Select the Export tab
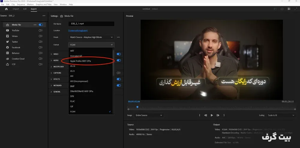 coord(34,9)
